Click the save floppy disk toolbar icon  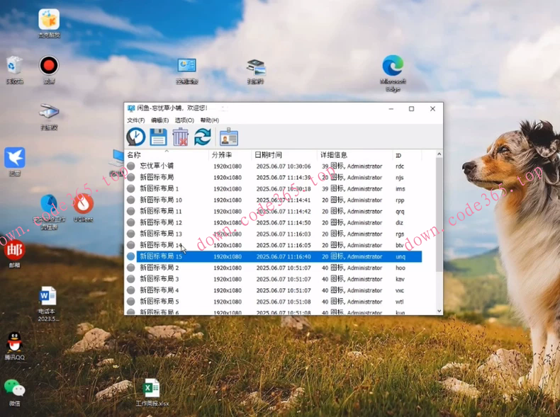(x=158, y=137)
